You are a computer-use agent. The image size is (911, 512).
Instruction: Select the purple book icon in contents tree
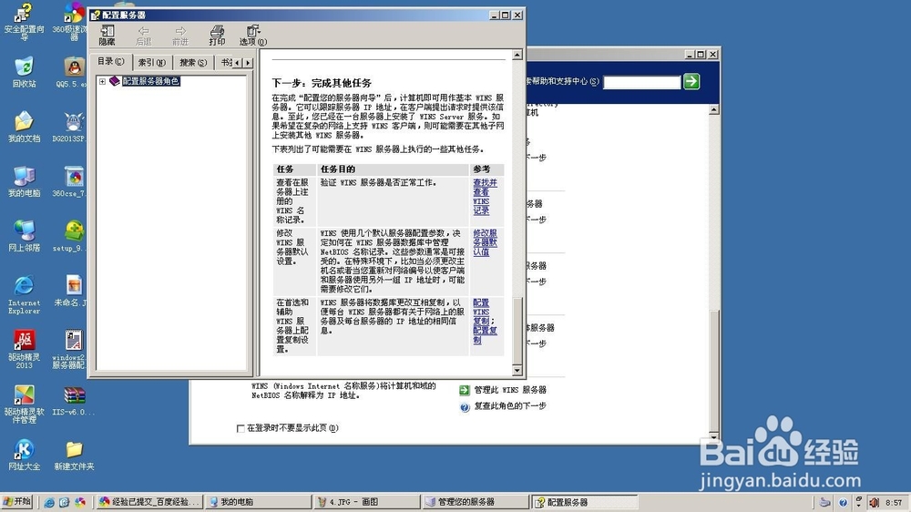pyautogui.click(x=115, y=81)
